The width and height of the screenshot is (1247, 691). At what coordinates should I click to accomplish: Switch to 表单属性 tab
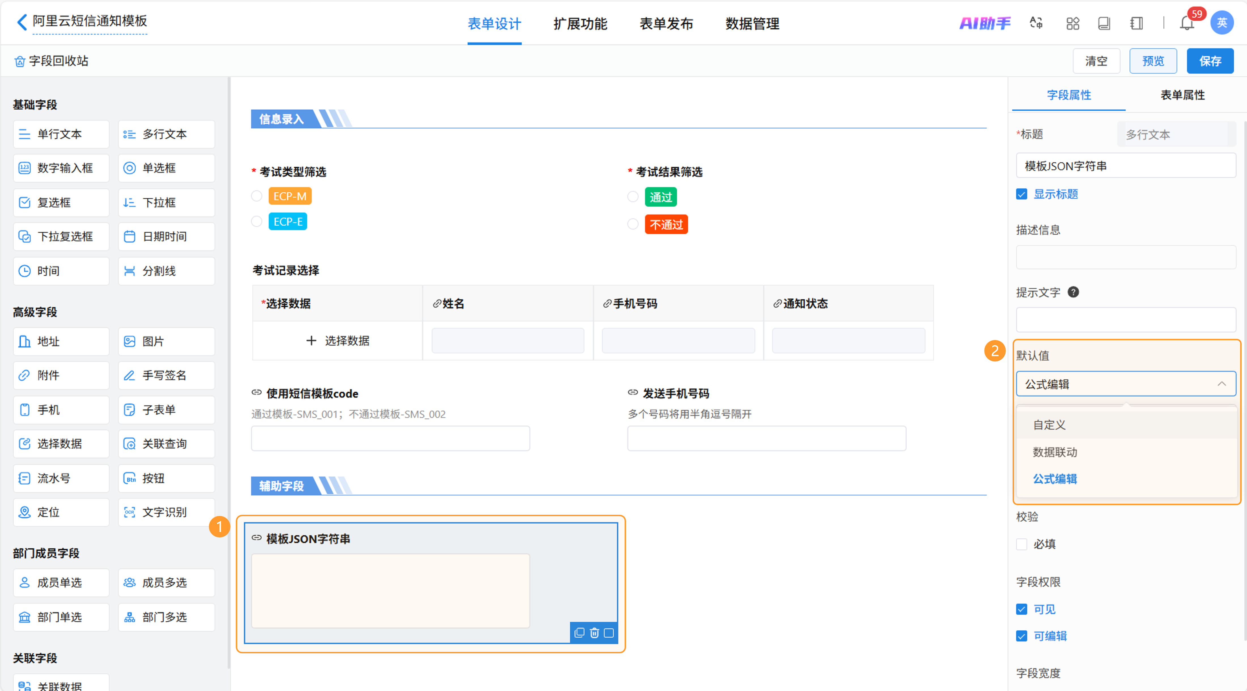pyautogui.click(x=1182, y=95)
